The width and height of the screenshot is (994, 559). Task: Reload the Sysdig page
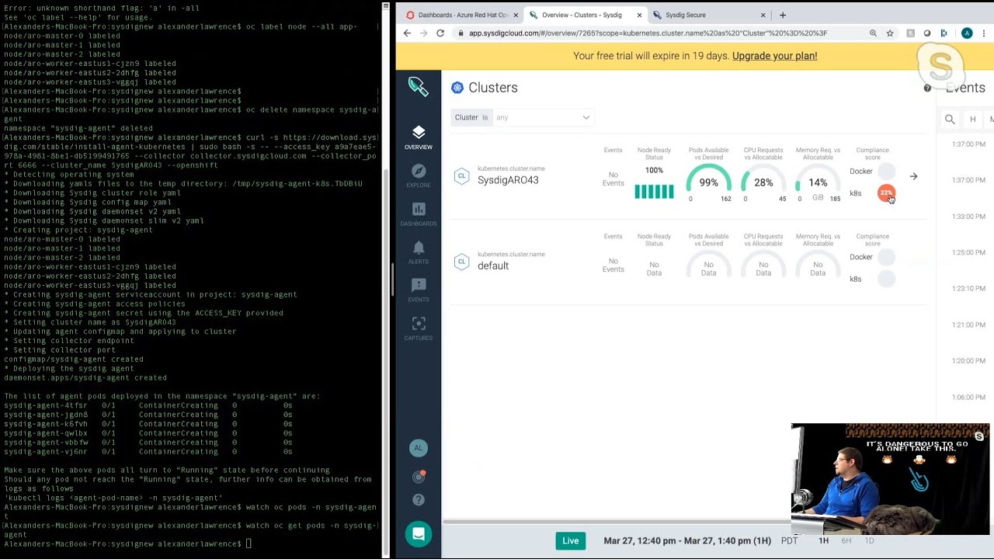440,33
